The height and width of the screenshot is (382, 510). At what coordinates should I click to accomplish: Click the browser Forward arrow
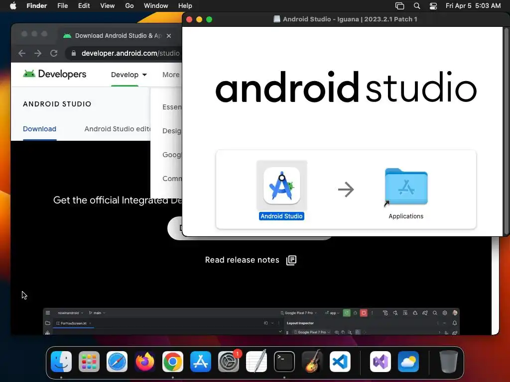[x=38, y=53]
